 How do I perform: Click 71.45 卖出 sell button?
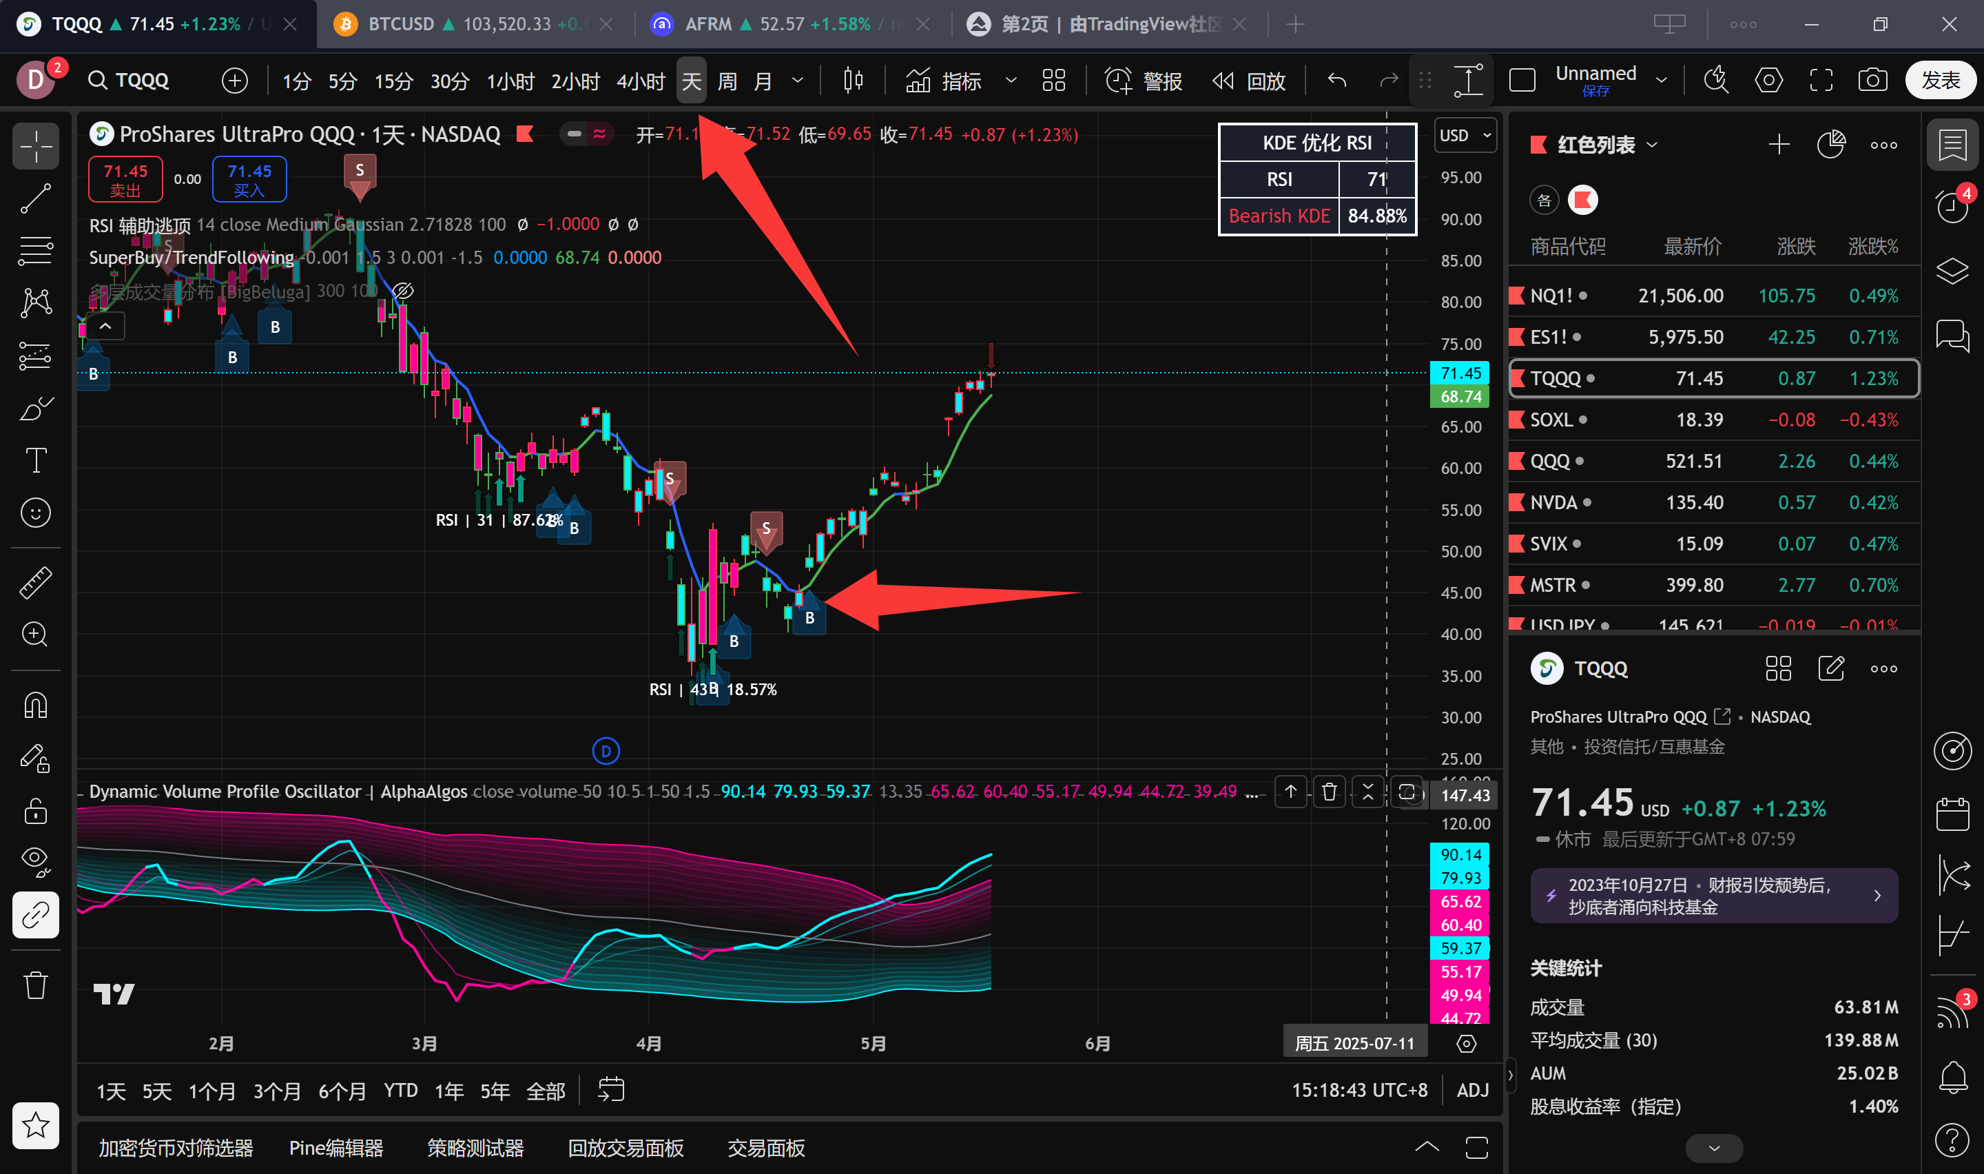(x=126, y=180)
